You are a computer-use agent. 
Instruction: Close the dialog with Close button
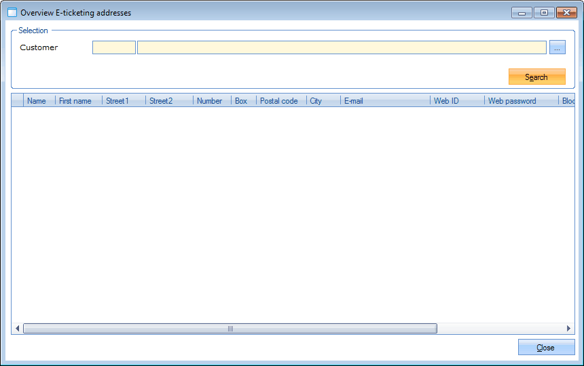coord(546,347)
